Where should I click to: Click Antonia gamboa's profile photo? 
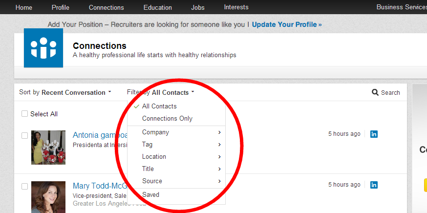click(48, 147)
